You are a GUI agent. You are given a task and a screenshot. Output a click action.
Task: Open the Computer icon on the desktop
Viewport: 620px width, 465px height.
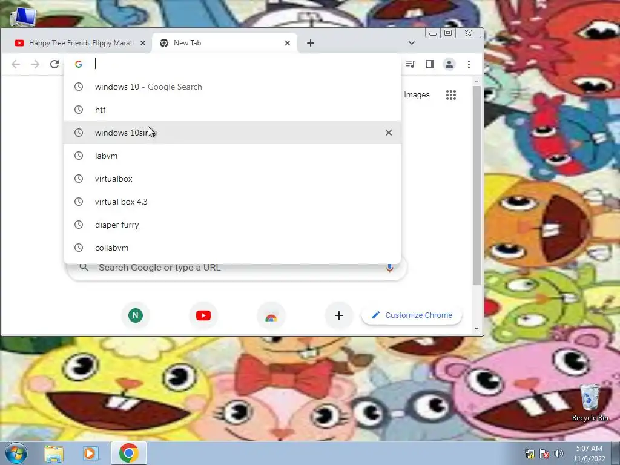(x=23, y=16)
